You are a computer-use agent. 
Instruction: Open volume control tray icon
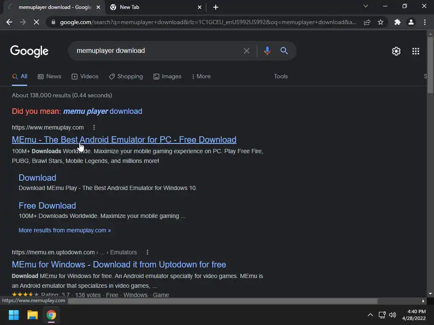pyautogui.click(x=392, y=315)
